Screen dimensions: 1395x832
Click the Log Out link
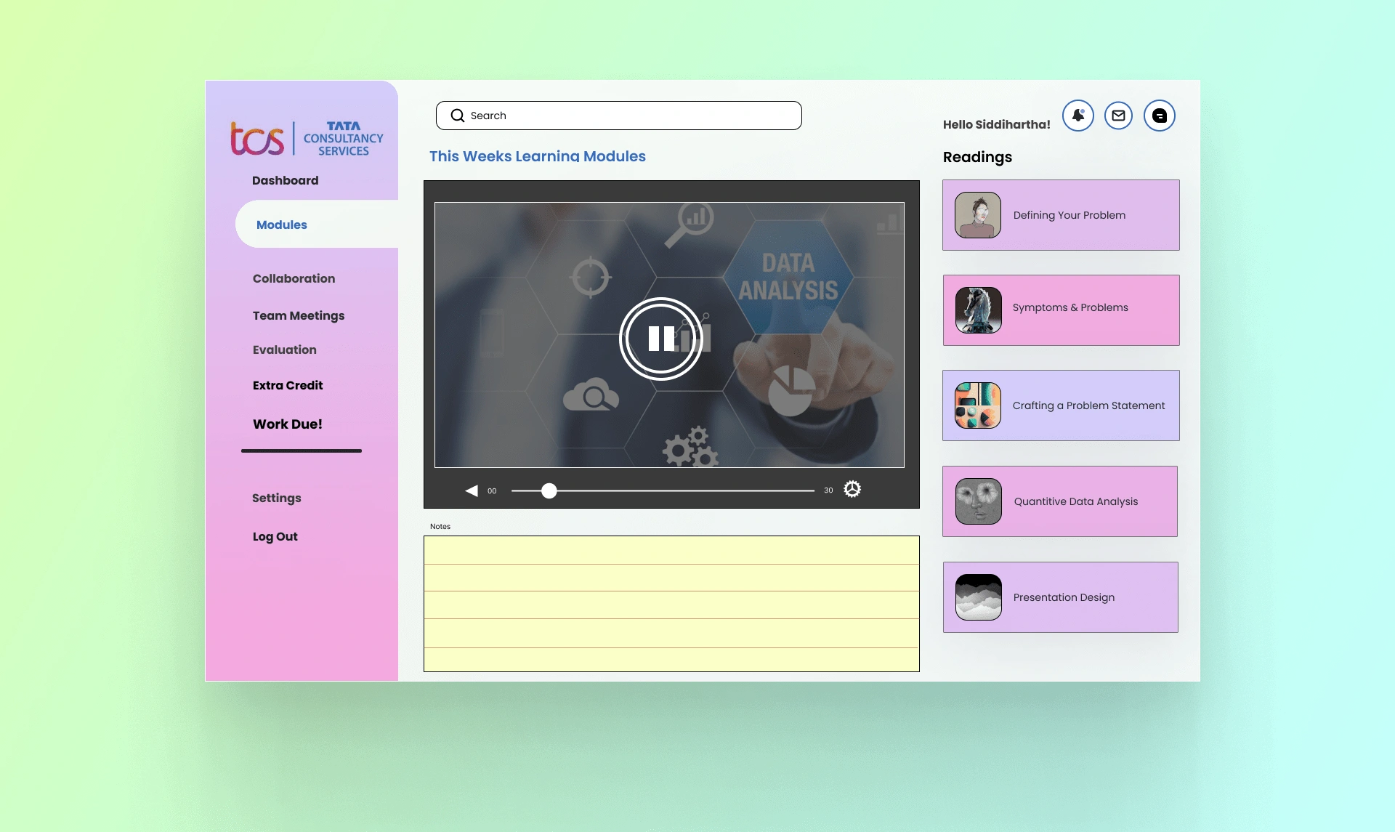point(275,536)
